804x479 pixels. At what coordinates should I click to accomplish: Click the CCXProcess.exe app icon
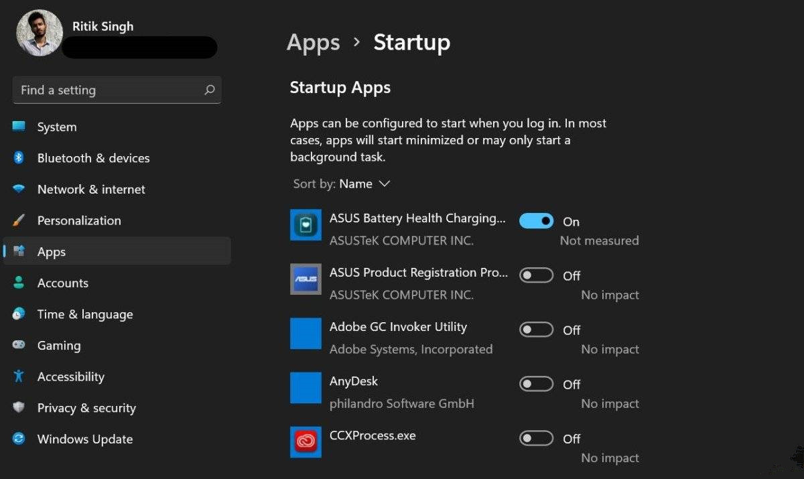(306, 441)
